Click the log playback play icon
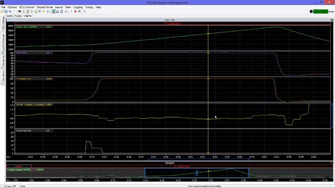335x188 pixels. [x=71, y=11]
